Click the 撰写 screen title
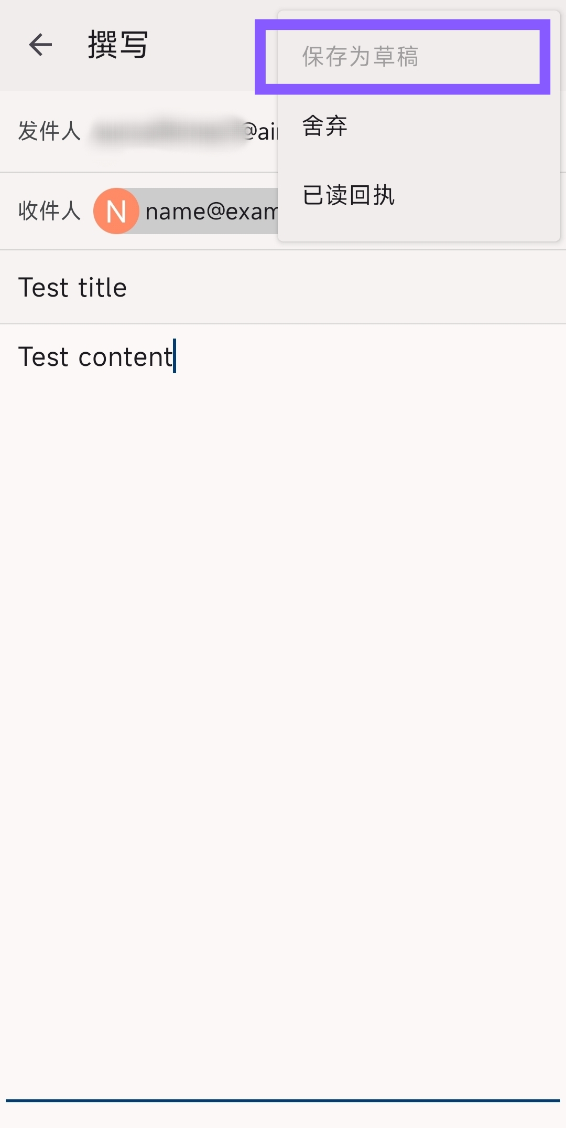 coord(118,45)
